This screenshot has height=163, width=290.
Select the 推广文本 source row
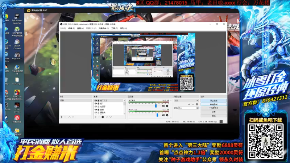click(109, 101)
